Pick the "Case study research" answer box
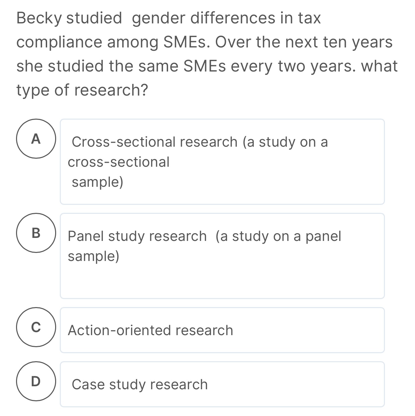This screenshot has width=415, height=416. [222, 384]
